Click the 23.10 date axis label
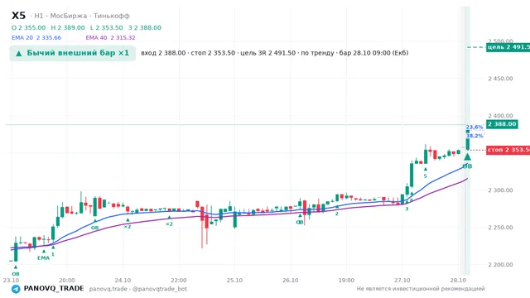 pos(11,281)
